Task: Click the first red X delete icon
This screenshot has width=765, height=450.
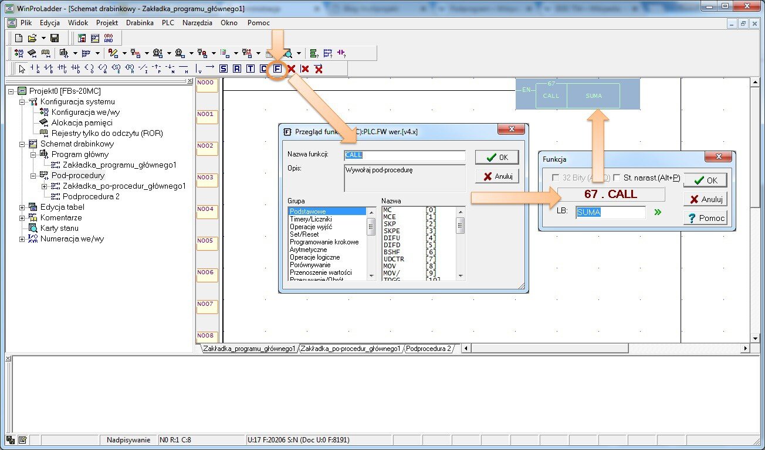Action: pos(291,69)
